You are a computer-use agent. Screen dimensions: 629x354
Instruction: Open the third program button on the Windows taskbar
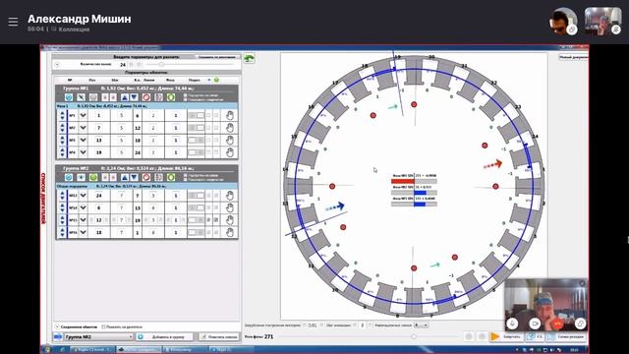pos(185,350)
